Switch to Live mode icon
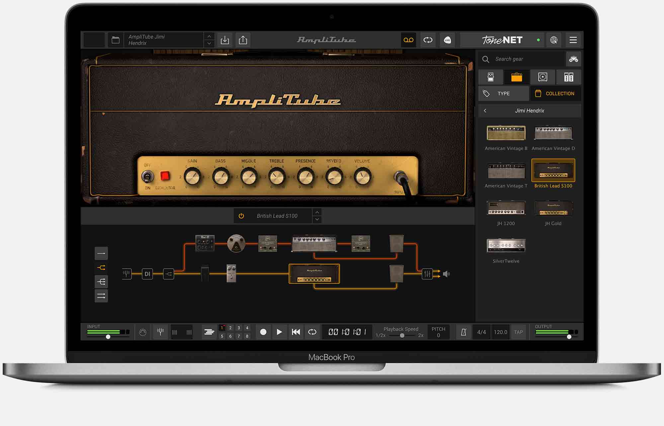 point(447,40)
